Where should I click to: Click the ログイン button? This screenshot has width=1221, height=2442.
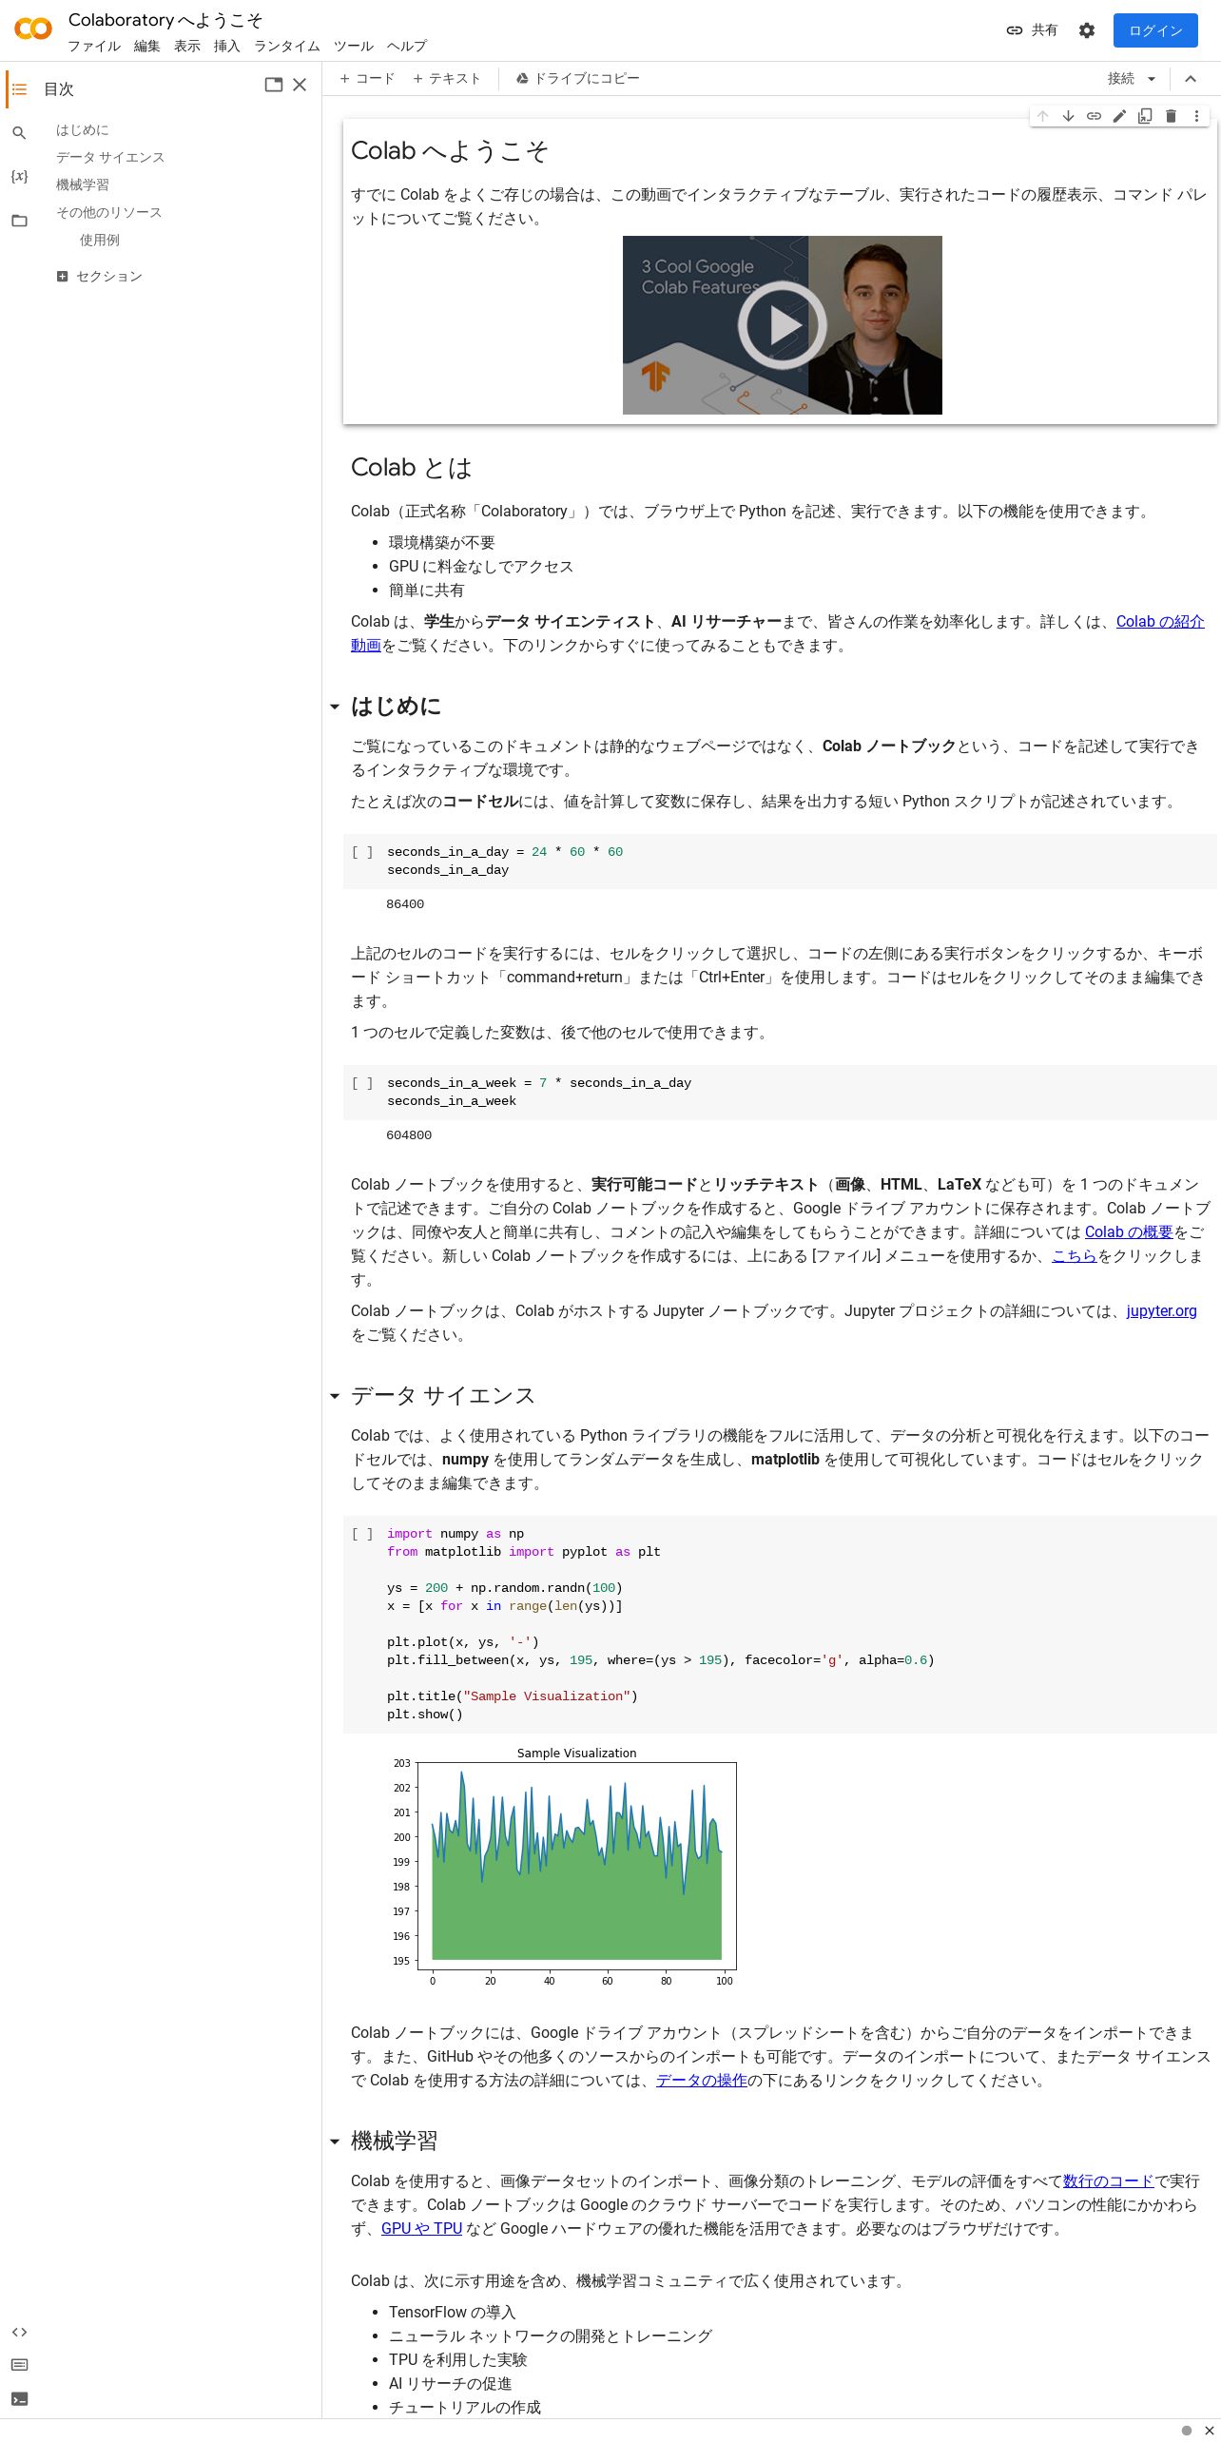pyautogui.click(x=1155, y=30)
